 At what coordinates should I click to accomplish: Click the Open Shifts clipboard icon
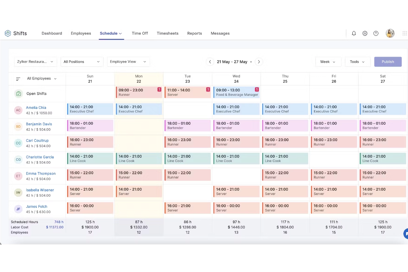pyautogui.click(x=18, y=94)
